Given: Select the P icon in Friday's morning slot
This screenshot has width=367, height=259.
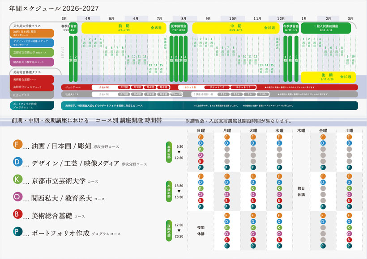Looking at the screenshot, I should [x=323, y=167].
